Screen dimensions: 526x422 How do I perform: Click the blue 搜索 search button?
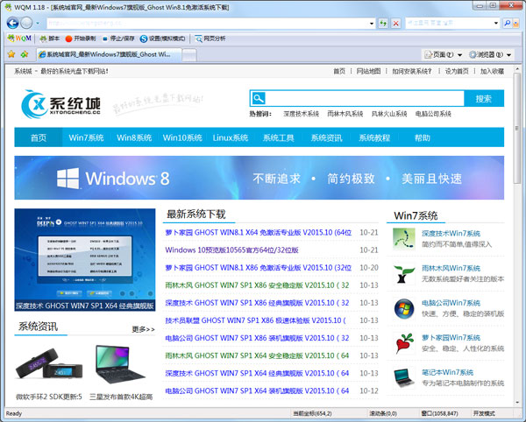coord(484,98)
